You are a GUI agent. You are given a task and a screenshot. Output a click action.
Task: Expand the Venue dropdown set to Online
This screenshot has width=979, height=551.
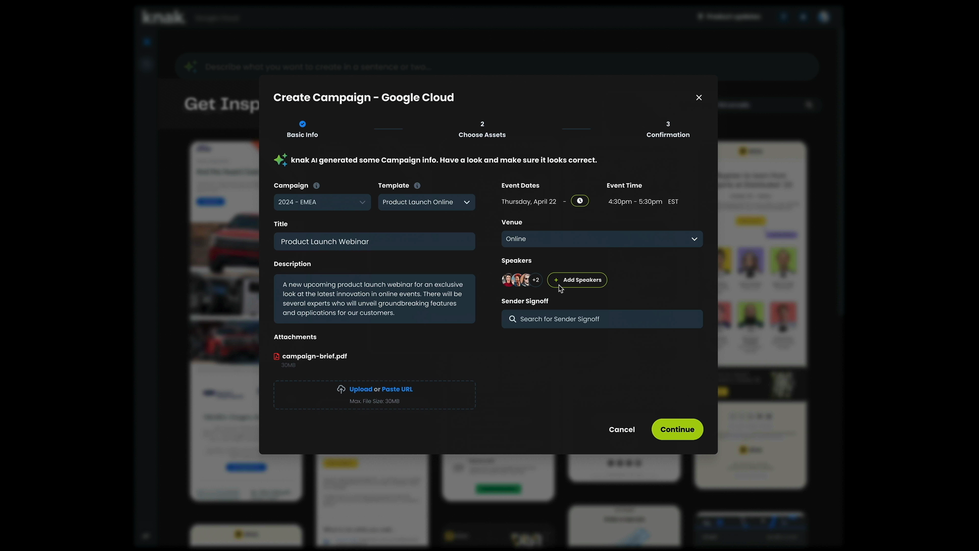tap(602, 239)
